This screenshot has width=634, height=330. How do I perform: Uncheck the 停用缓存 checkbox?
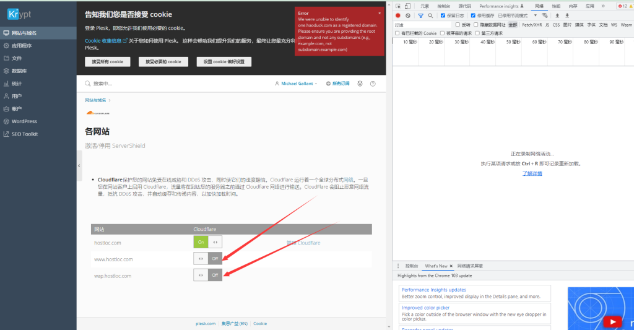click(x=474, y=15)
